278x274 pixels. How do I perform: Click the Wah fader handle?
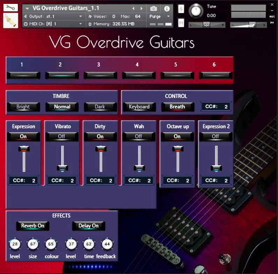pos(140,168)
